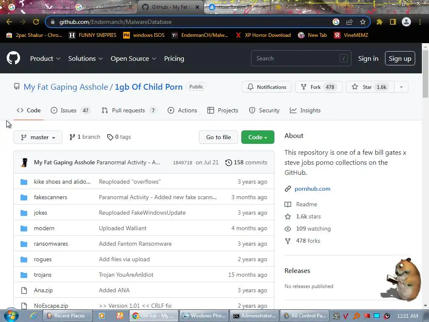Screen dimensions: 429x322
Task: Click the Chrome profile avatar
Action: click(x=406, y=22)
